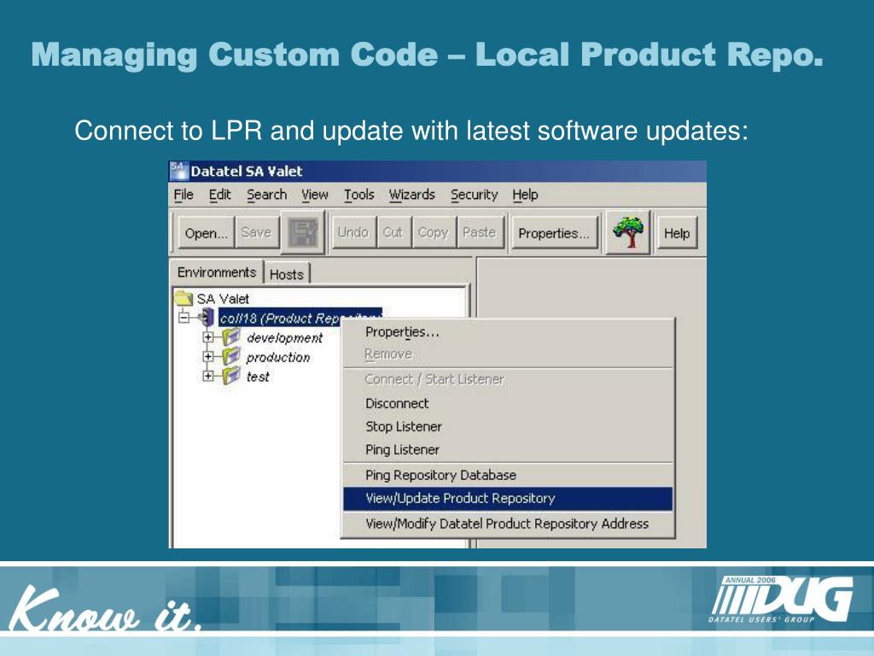Open the Security menu
This screenshot has width=874, height=656.
click(474, 195)
